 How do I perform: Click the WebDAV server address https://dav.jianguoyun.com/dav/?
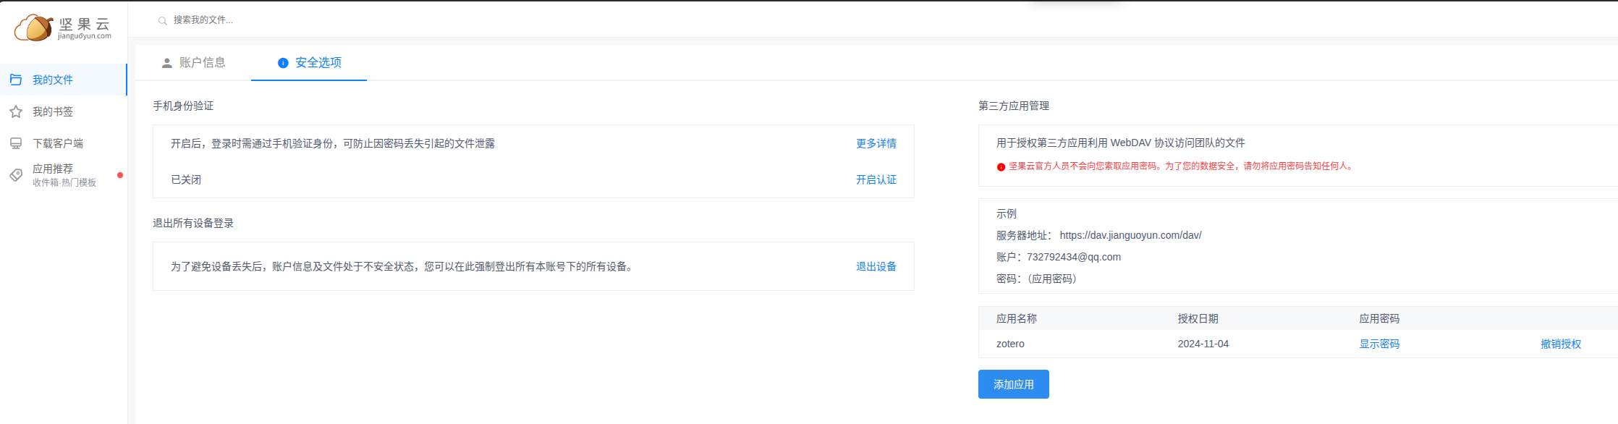[1131, 235]
